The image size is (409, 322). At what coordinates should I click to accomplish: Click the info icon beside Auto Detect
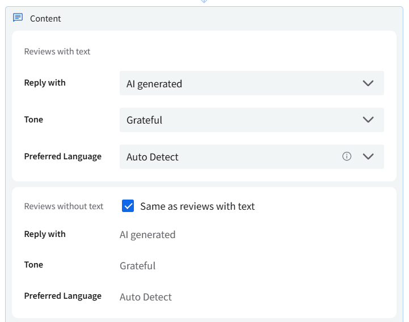click(x=347, y=156)
